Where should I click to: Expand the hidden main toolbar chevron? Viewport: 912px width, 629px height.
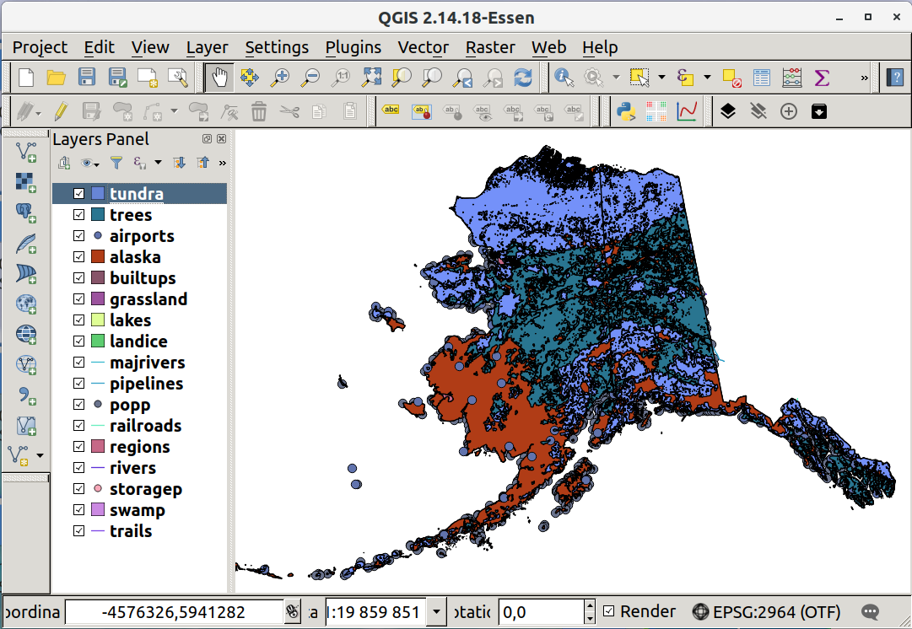[864, 78]
